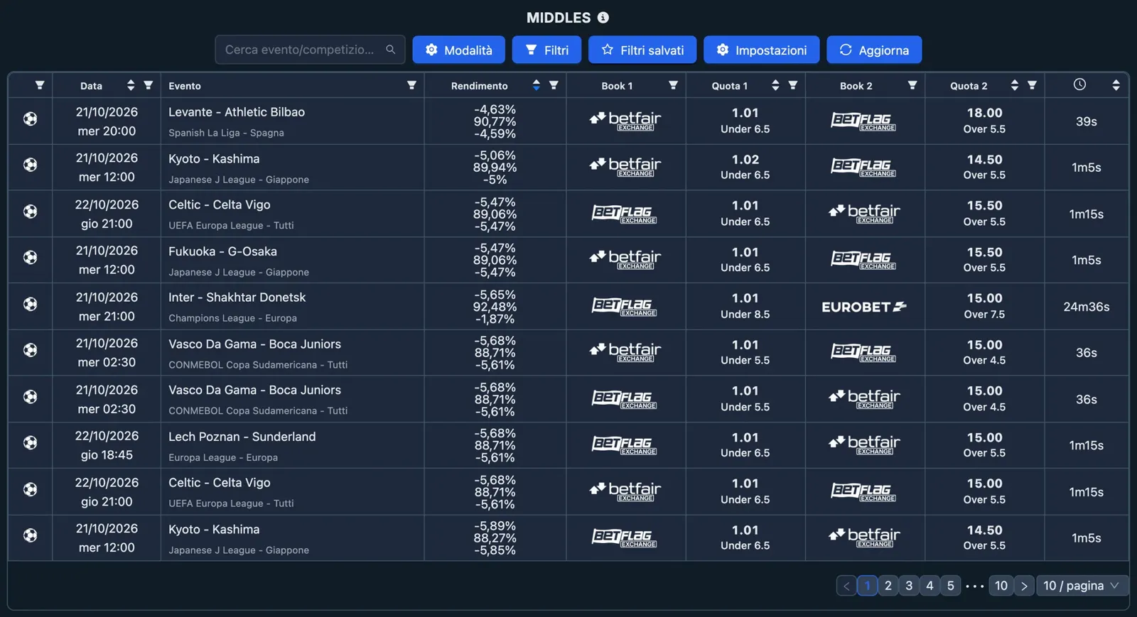1137x617 pixels.
Task: Open the Book 1 column filter icon
Action: click(673, 85)
